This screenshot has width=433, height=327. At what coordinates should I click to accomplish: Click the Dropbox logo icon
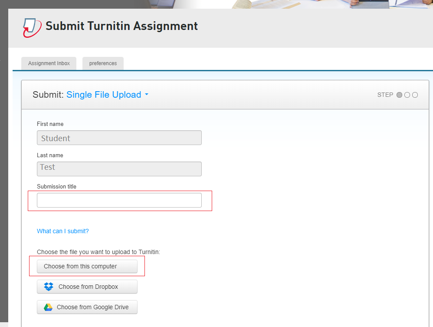point(49,287)
